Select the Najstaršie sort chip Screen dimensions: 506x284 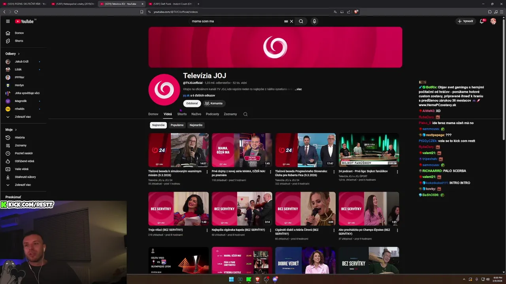196,125
